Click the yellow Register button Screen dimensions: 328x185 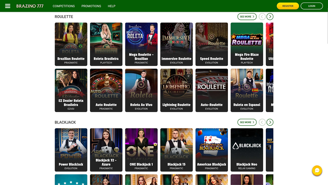tap(288, 6)
